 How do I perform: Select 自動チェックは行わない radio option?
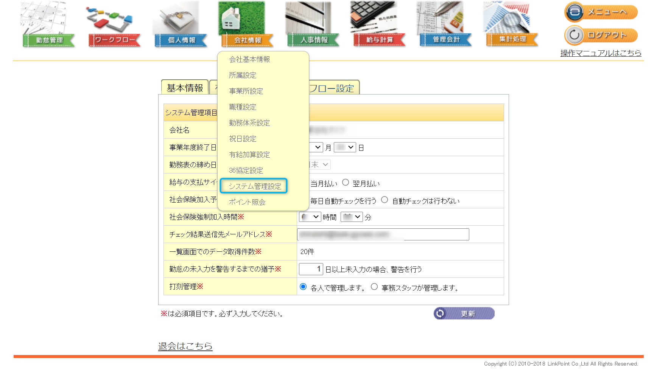pyautogui.click(x=385, y=200)
